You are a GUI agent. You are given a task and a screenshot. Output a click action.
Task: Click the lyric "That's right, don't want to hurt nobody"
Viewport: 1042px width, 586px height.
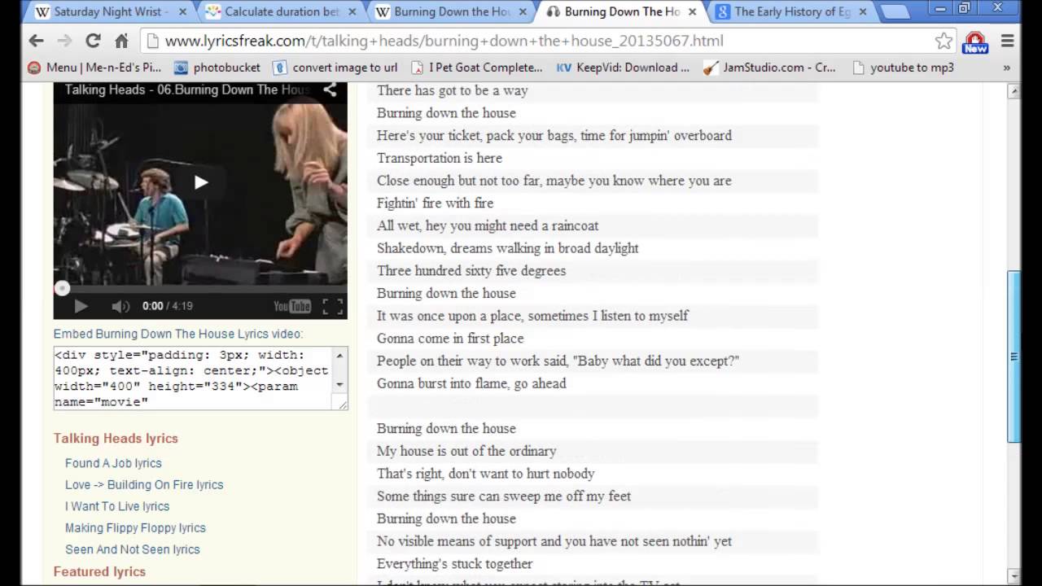point(485,474)
